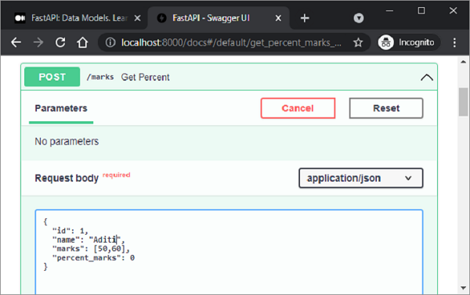This screenshot has height=295, width=470.
Task: Open the application/json content type dropdown
Action: [x=361, y=178]
